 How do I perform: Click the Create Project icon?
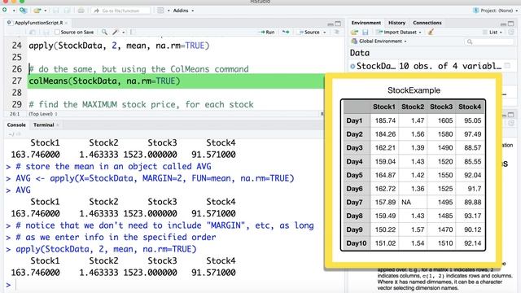[x=23, y=11]
